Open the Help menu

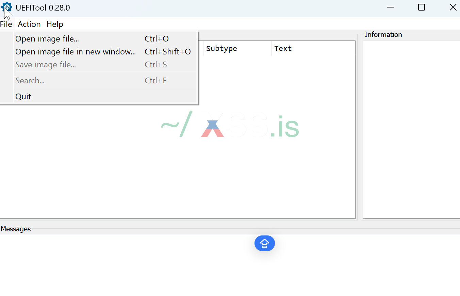tap(55, 24)
